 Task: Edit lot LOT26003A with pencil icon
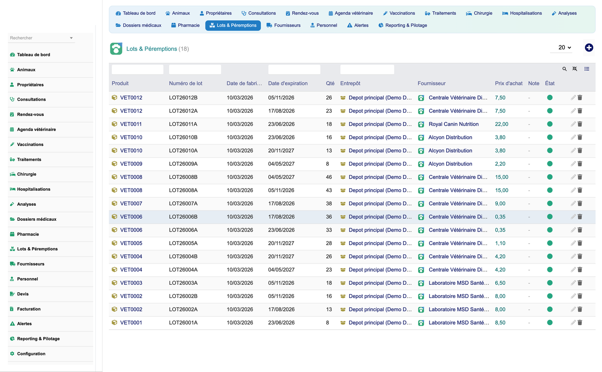(x=573, y=283)
